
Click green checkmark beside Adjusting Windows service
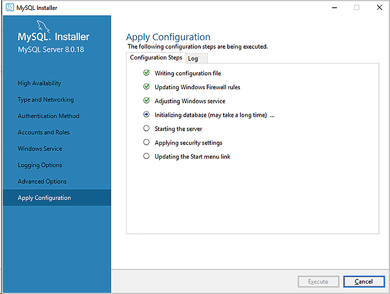(x=147, y=100)
